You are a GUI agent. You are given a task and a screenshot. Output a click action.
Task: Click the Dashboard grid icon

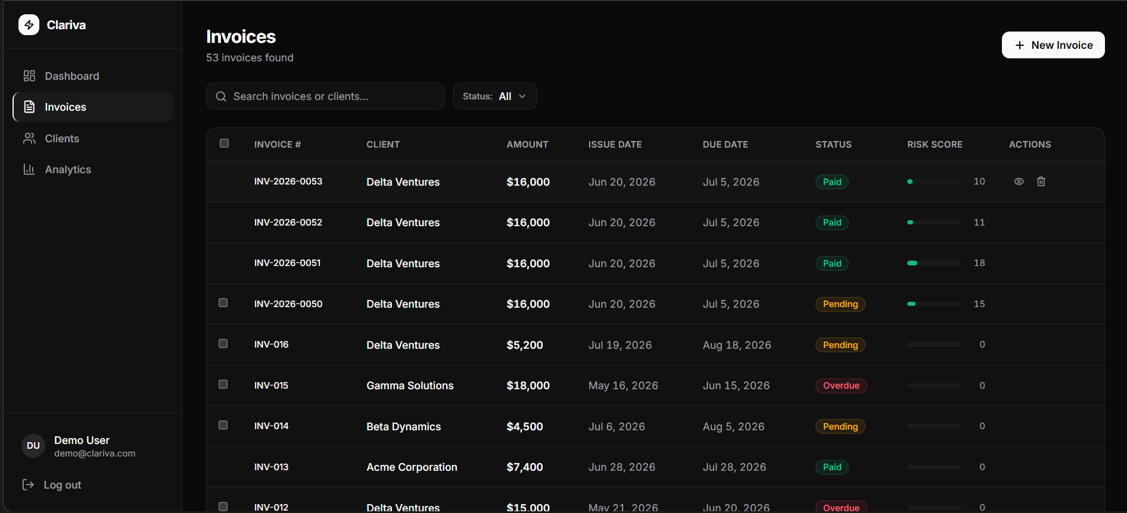tap(29, 76)
